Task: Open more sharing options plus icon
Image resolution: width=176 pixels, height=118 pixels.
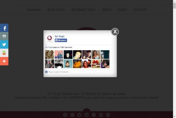Action: click(4, 61)
